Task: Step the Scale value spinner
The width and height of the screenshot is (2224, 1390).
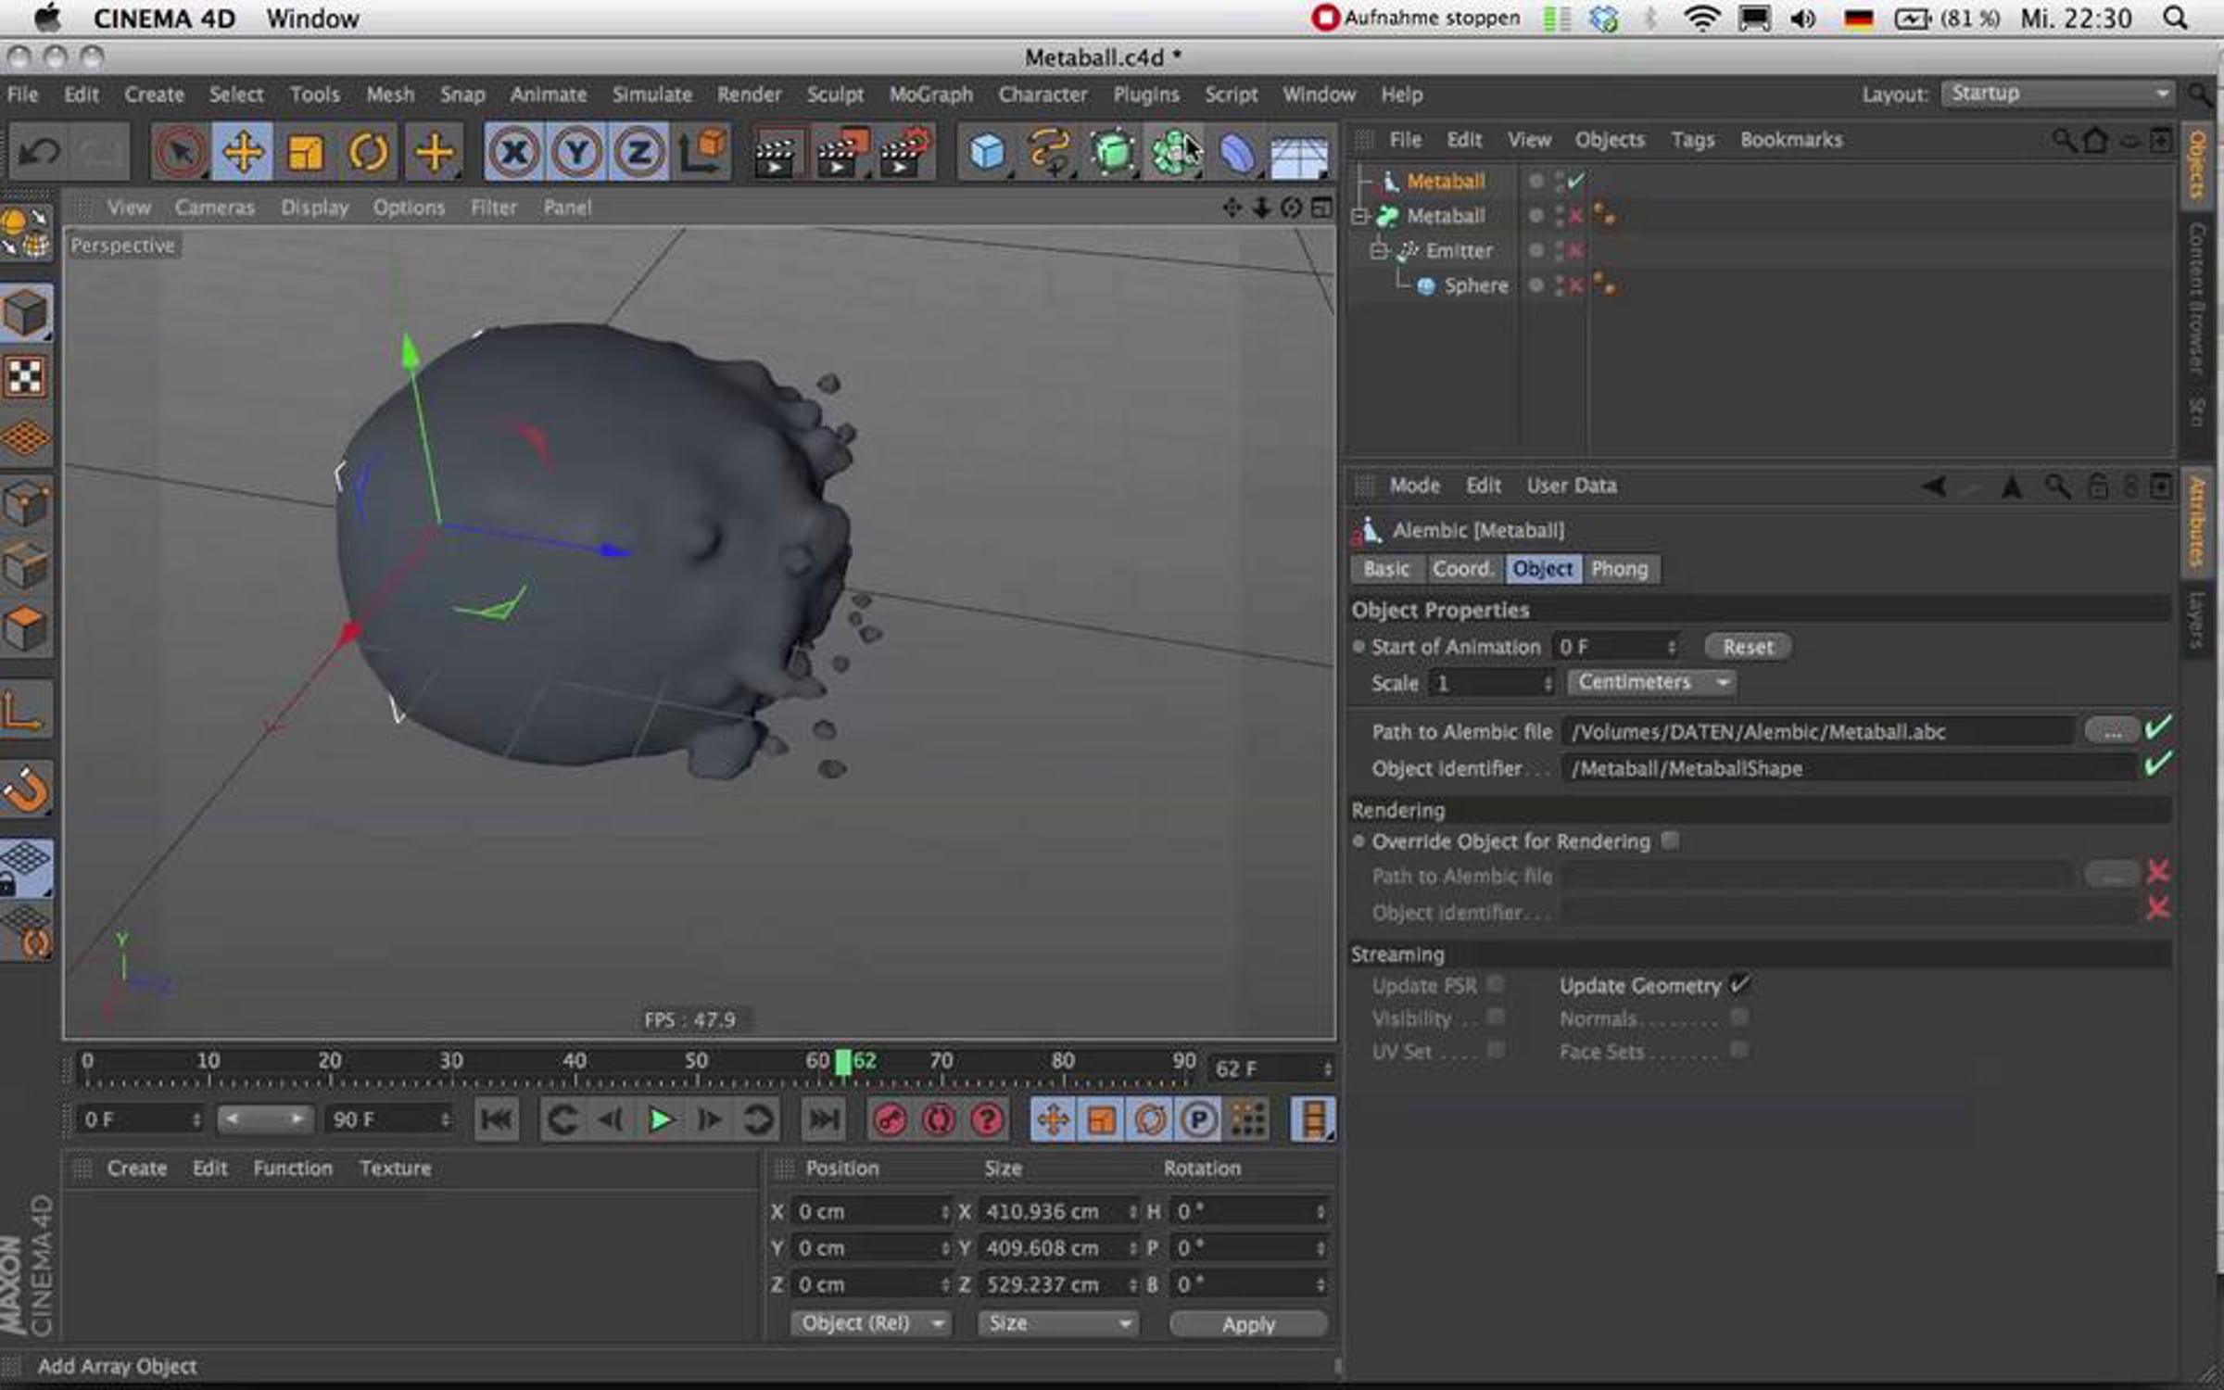Action: coord(1548,683)
